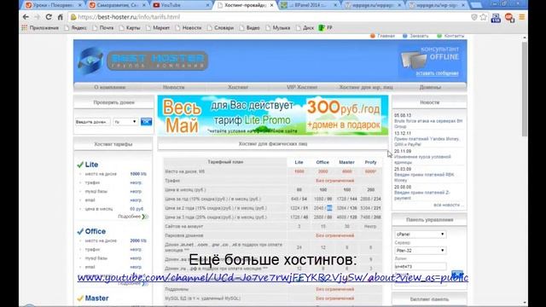Click the Best Hoster logo
546x307 pixels.
click(142, 61)
